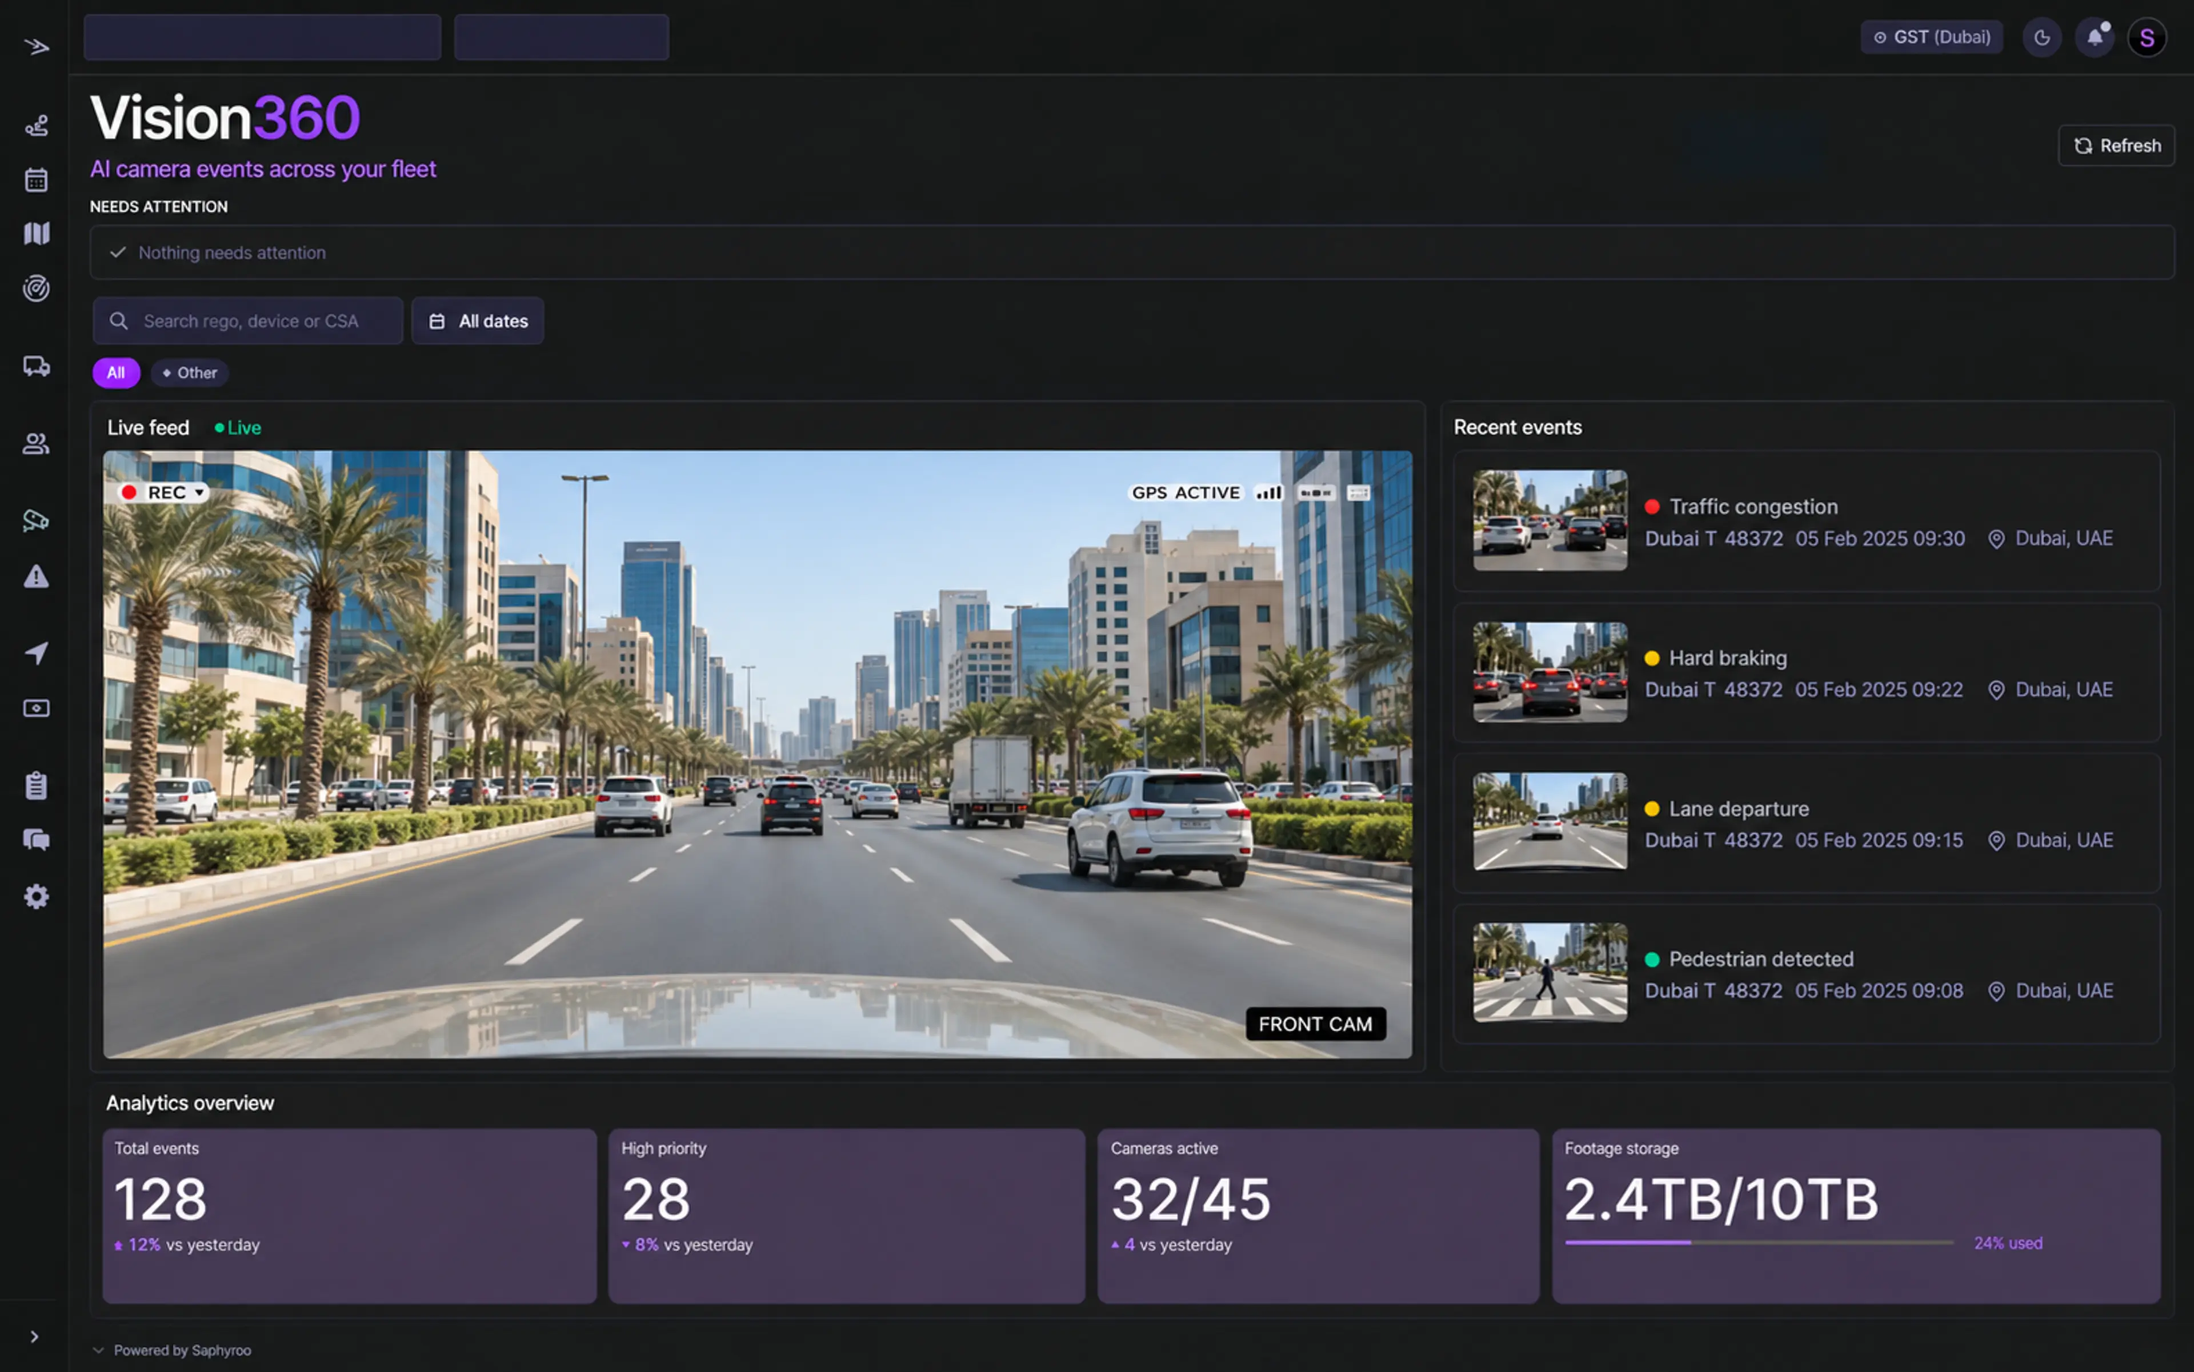This screenshot has height=1372, width=2194.
Task: Click the Refresh button
Action: (2116, 145)
